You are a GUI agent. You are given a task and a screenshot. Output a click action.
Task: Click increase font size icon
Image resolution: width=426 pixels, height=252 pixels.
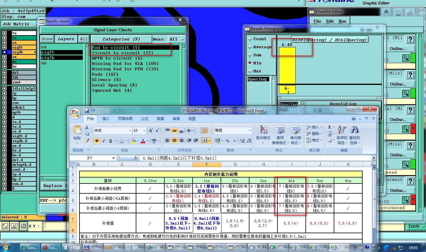[151, 130]
